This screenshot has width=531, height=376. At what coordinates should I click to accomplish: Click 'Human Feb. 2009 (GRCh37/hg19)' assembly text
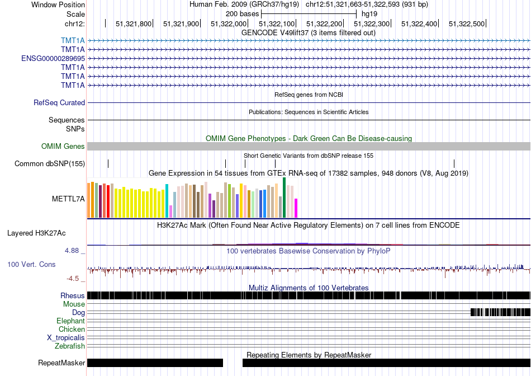pyautogui.click(x=244, y=4)
